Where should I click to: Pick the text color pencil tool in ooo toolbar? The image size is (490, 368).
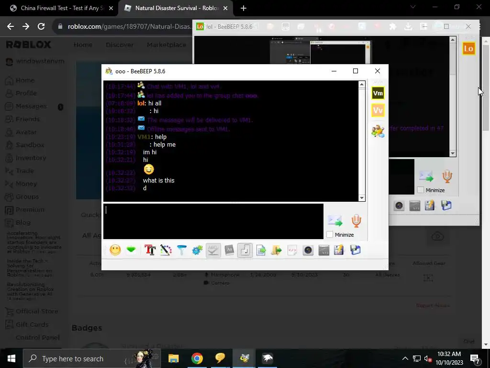pos(166,250)
